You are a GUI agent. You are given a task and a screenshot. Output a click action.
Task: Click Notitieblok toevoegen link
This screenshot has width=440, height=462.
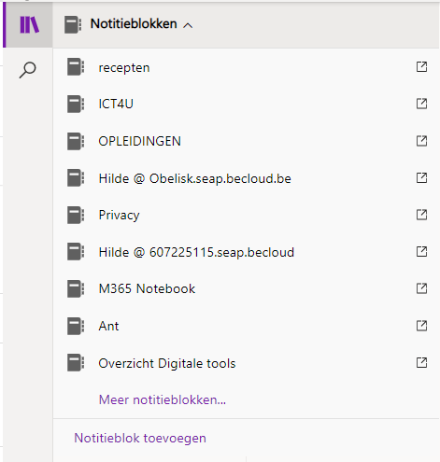coord(140,438)
